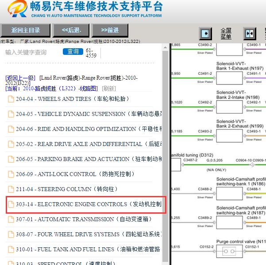This screenshot has height=265, width=266.
Task: Click Solenoid-VVT Bank 2-Exhaust (N199) component box
Action: (x=230, y=136)
